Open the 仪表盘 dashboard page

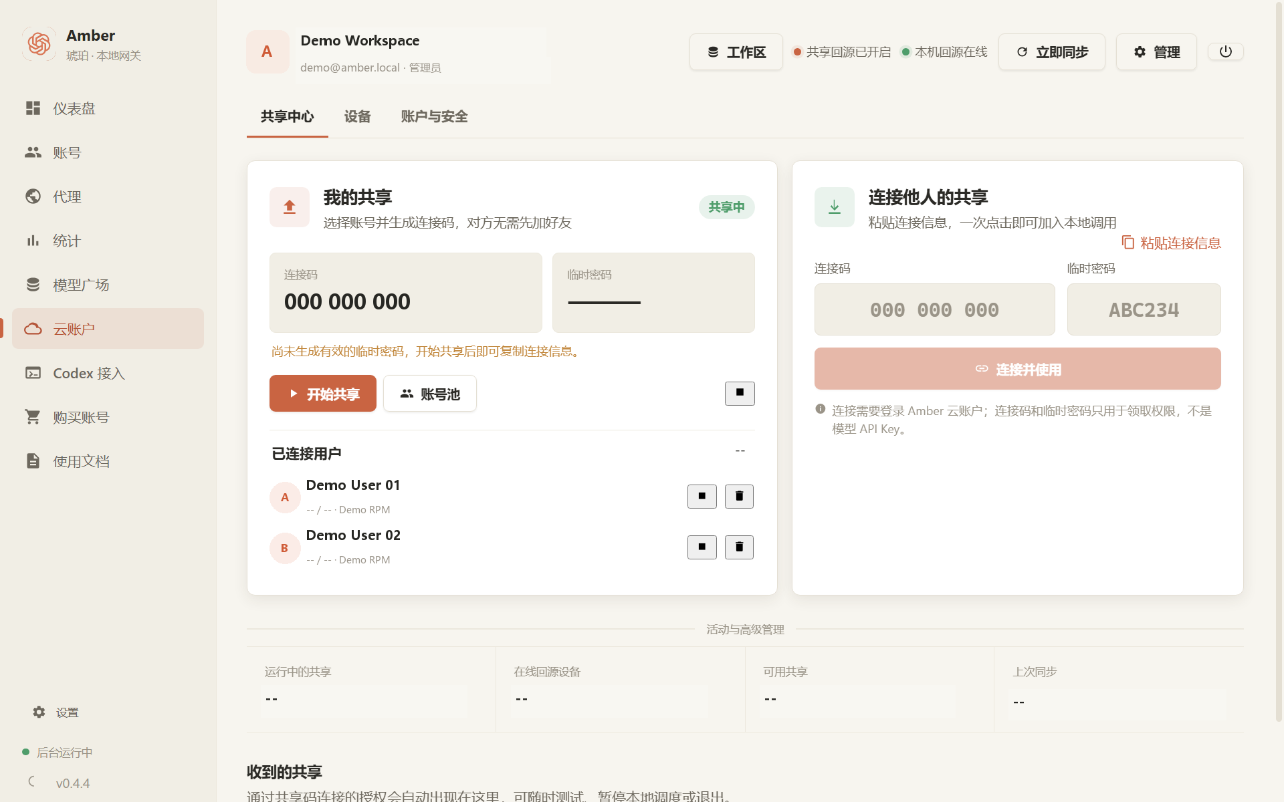tap(108, 108)
